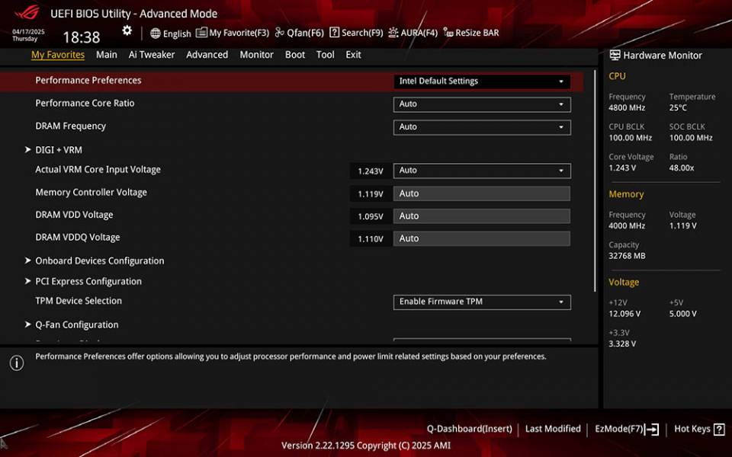Click Last Modified
The image size is (732, 457).
click(x=553, y=429)
